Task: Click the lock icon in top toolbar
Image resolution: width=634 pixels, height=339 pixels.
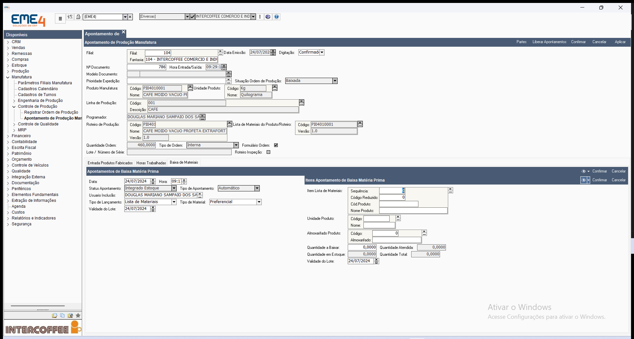Action: [78, 17]
